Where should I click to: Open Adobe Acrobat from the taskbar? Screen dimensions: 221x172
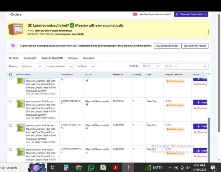click(x=116, y=168)
